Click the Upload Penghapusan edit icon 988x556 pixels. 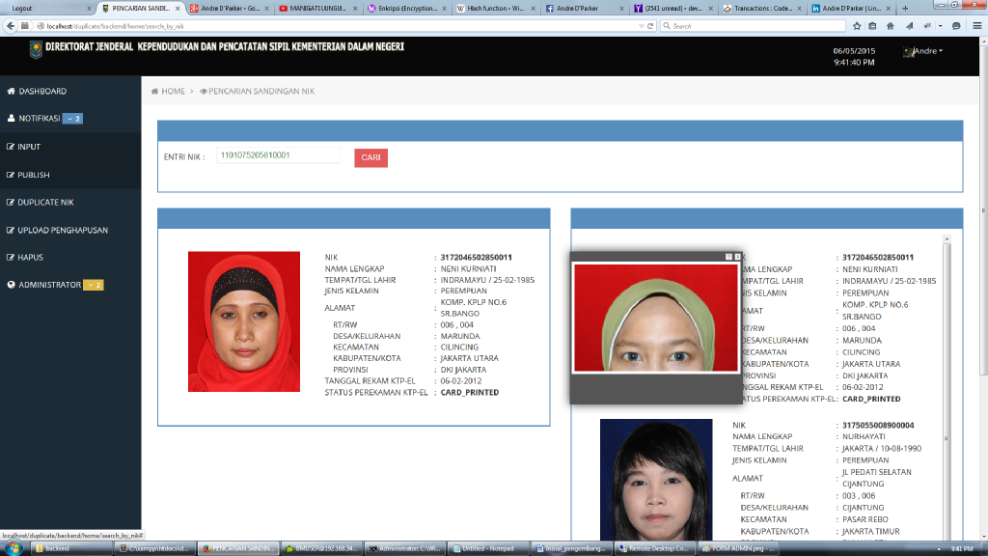tap(11, 231)
